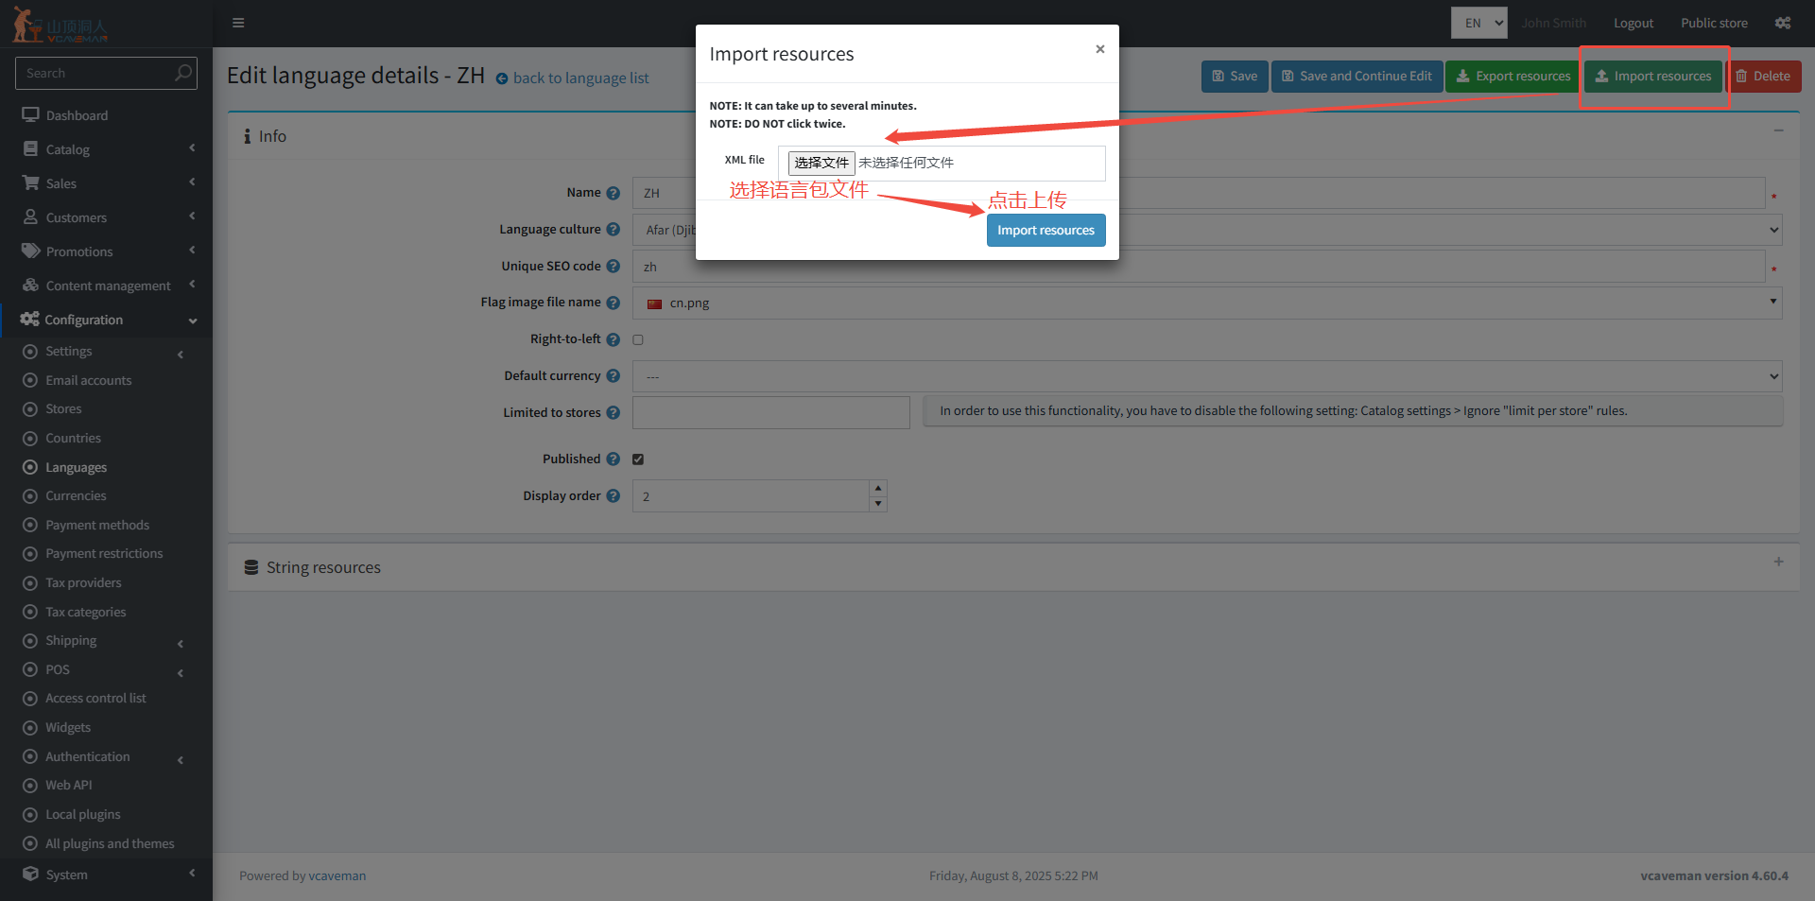Click the search magnifier icon in sidebar

tap(183, 73)
